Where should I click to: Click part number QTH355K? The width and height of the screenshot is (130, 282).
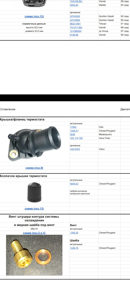(x=75, y=20)
